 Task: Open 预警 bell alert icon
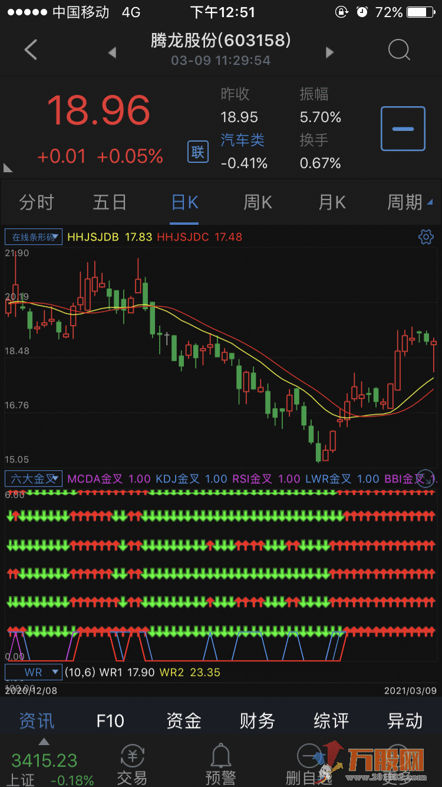click(x=221, y=765)
